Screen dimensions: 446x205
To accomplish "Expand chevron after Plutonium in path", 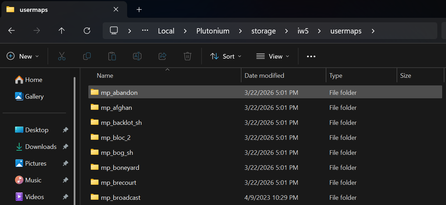I will click(240, 31).
